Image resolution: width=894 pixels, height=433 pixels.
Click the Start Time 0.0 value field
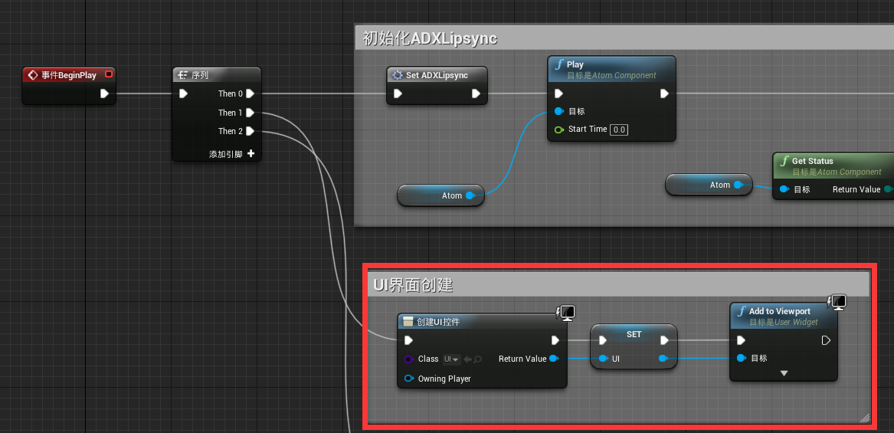[619, 130]
